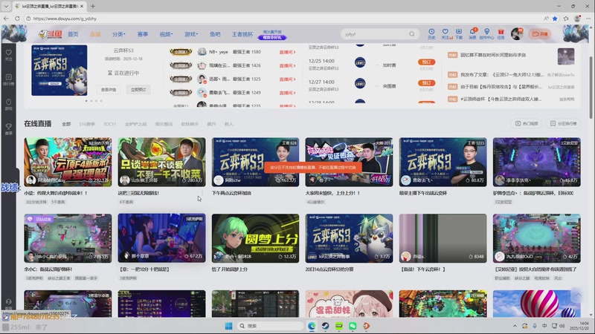Click the 立即预订 button
Image resolution: width=595 pixels, height=334 pixels.
point(138,90)
